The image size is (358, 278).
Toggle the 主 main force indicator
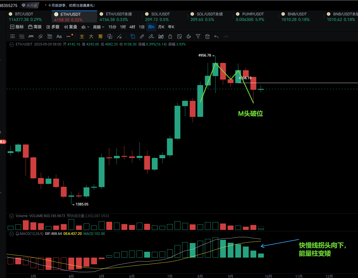click(x=82, y=36)
